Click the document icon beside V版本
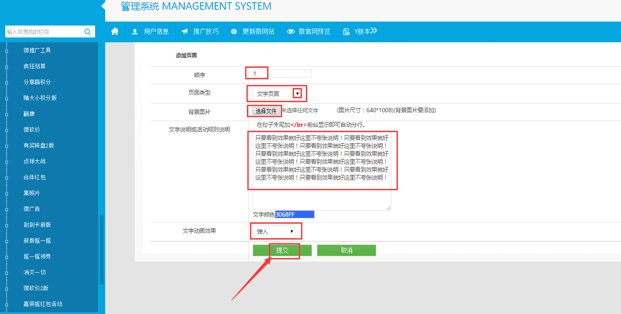This screenshot has width=621, height=314. pyautogui.click(x=347, y=32)
